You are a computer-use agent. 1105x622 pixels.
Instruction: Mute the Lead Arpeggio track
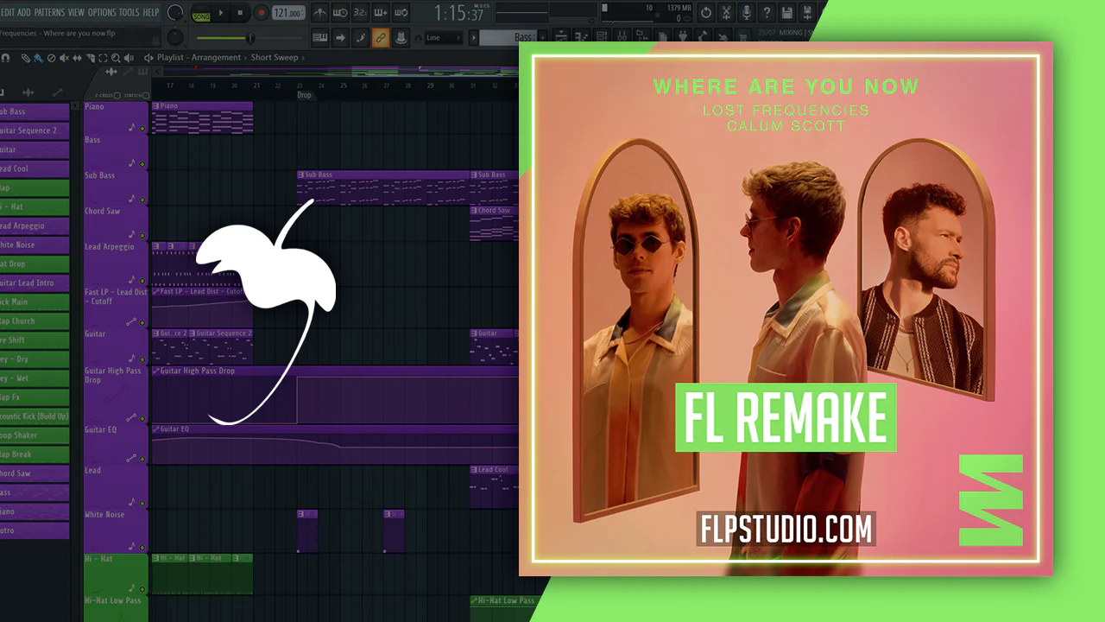pyautogui.click(x=142, y=282)
